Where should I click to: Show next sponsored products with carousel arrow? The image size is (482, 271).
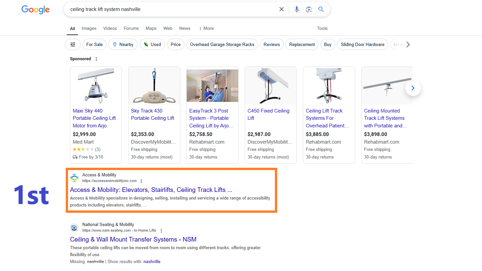coord(413,88)
